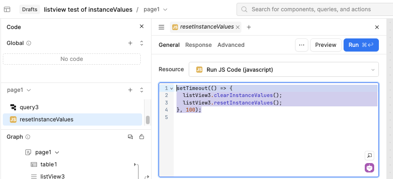Click the table1 grid icon in Graph

(x=33, y=164)
